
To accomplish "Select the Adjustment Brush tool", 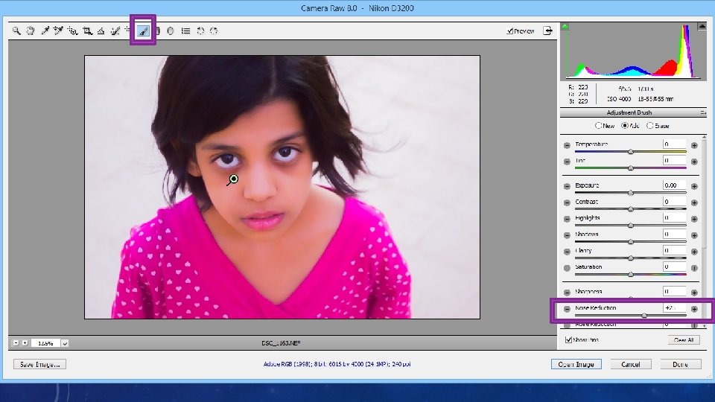I will [x=143, y=31].
